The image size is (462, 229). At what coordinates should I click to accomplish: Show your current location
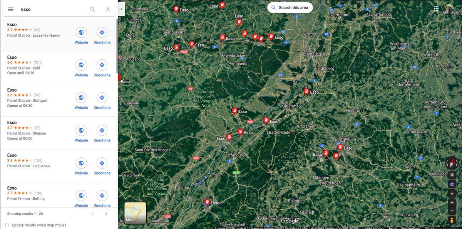click(452, 194)
